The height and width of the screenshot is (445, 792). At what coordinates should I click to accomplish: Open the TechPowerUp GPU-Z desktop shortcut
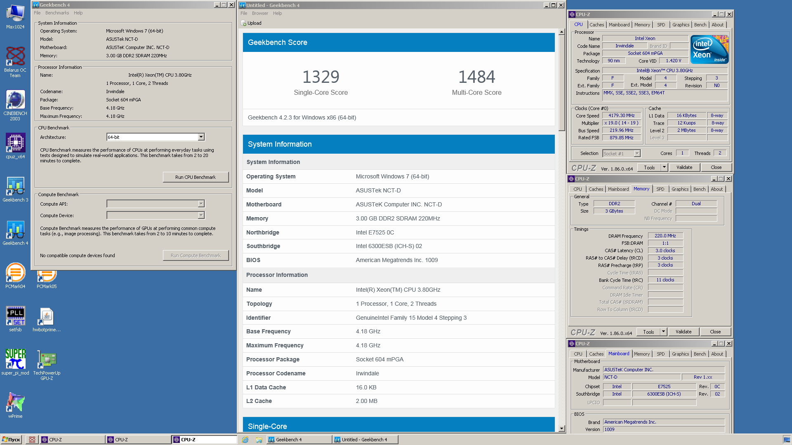[47, 365]
